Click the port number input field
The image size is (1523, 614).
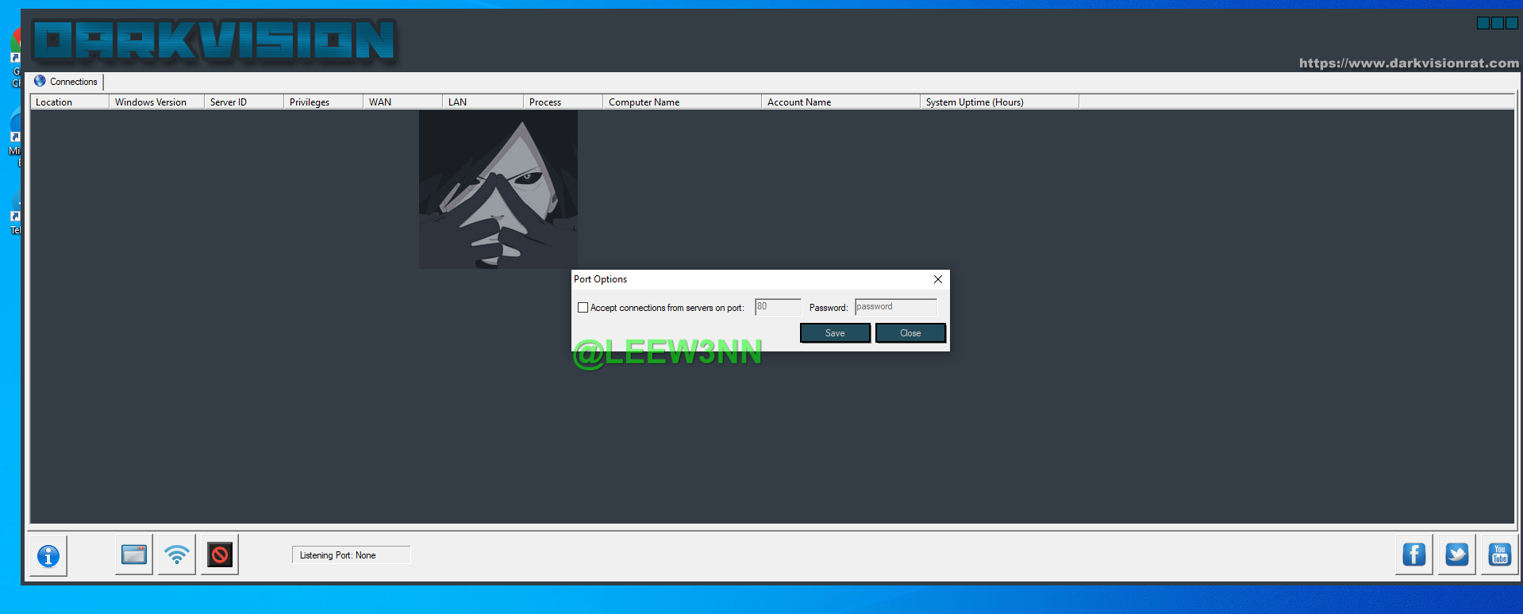point(777,307)
